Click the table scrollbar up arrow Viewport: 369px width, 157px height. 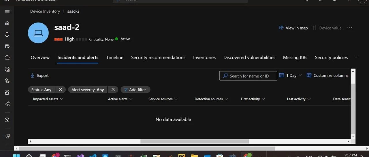point(353,71)
